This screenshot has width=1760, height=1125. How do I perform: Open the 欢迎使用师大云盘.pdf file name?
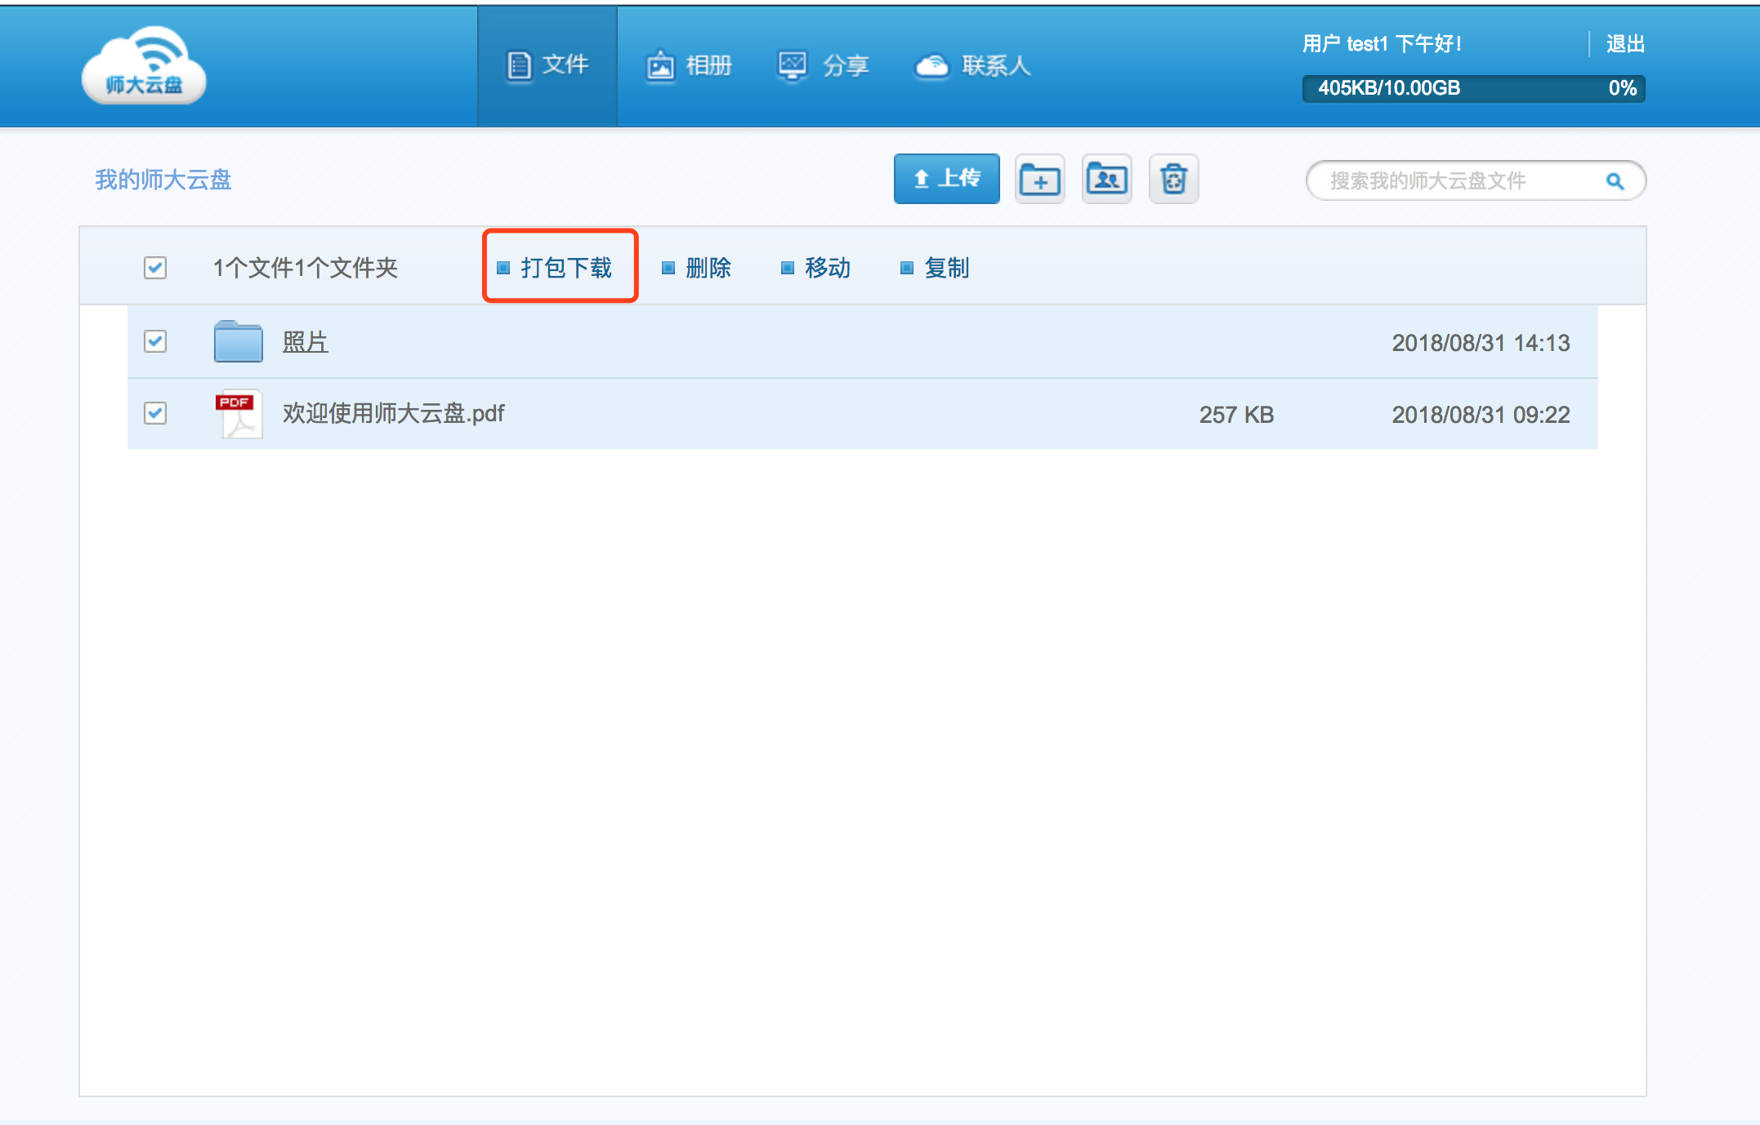(x=394, y=414)
